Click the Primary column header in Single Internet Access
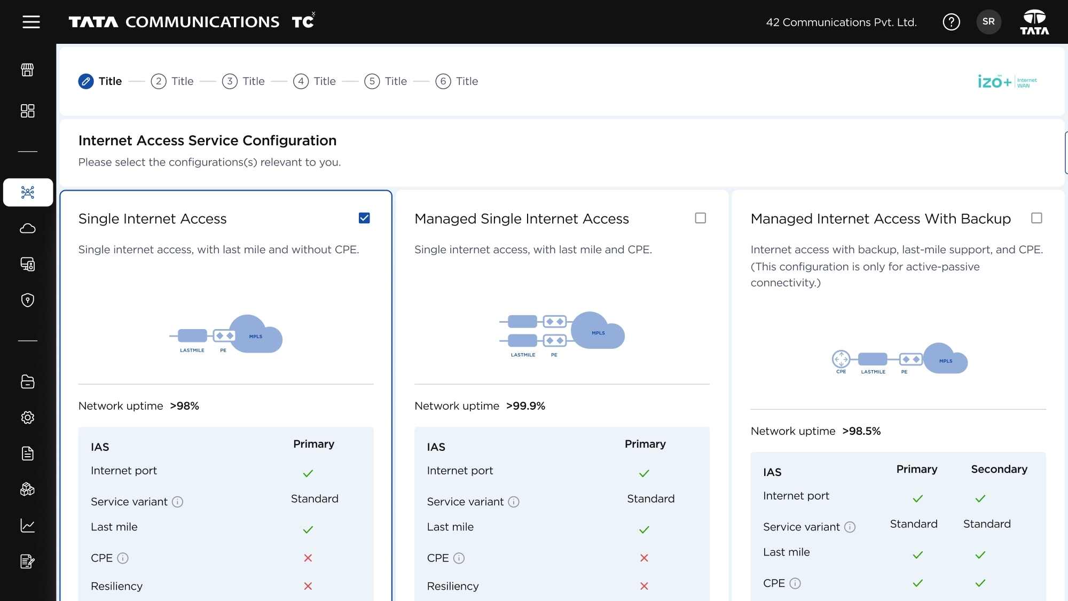The width and height of the screenshot is (1068, 601). tap(314, 444)
